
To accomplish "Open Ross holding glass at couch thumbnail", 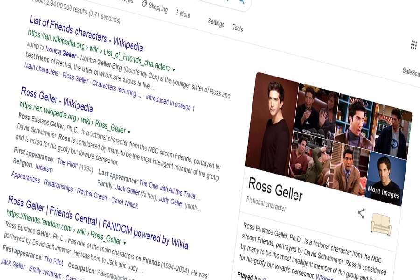I will (x=316, y=111).
